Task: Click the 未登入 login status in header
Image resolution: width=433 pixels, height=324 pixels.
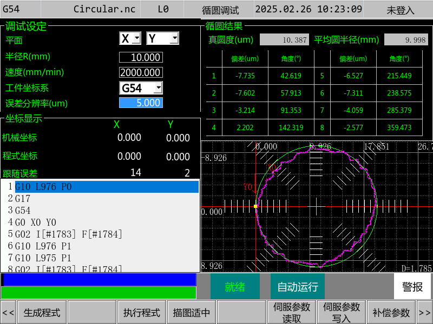Action: pyautogui.click(x=401, y=10)
